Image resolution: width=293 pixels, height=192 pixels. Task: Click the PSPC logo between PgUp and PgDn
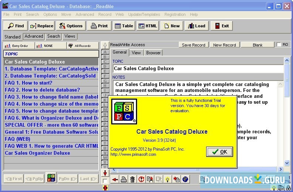click(x=51, y=178)
